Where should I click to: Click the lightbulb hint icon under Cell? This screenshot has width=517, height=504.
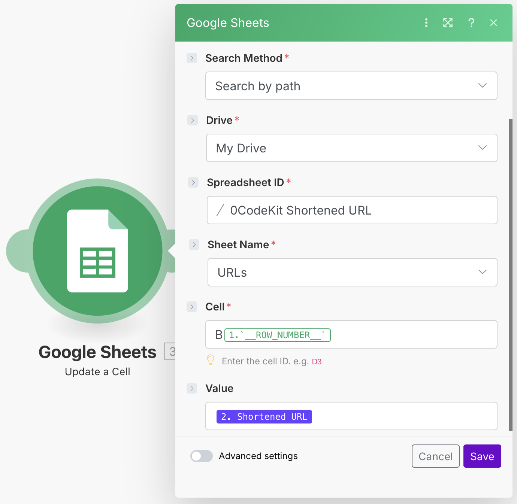(211, 360)
